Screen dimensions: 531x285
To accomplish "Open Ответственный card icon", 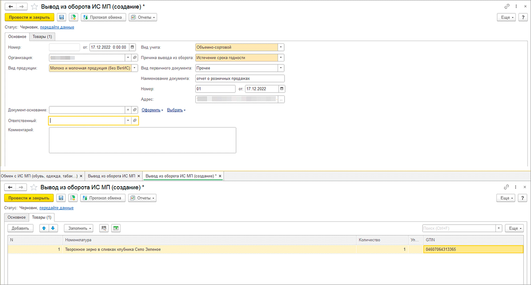I will [135, 121].
